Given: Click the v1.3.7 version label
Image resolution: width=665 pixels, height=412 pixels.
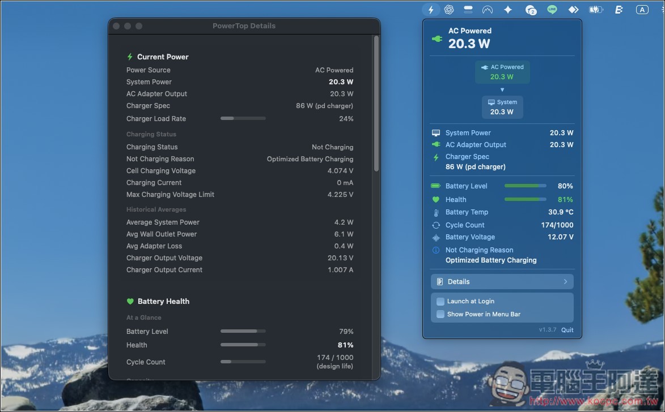Looking at the screenshot, I should coord(547,330).
